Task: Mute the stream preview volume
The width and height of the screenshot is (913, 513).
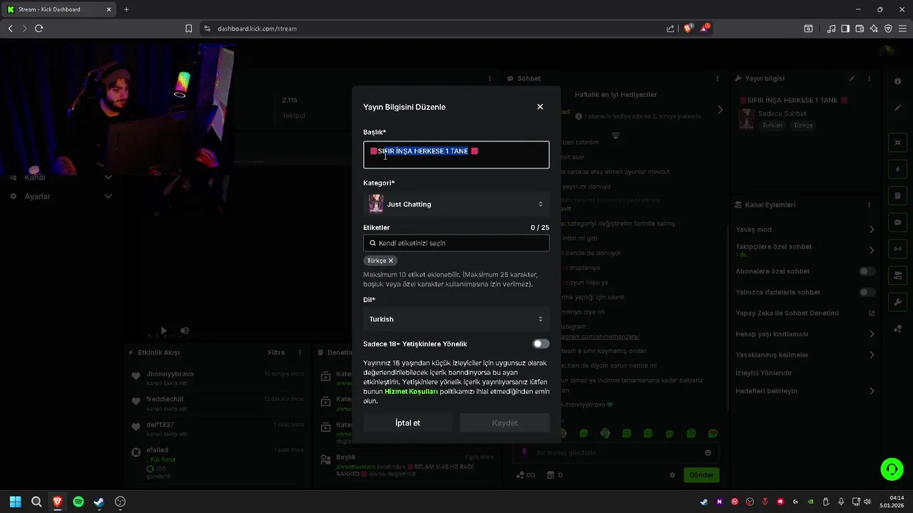Action: pos(185,331)
